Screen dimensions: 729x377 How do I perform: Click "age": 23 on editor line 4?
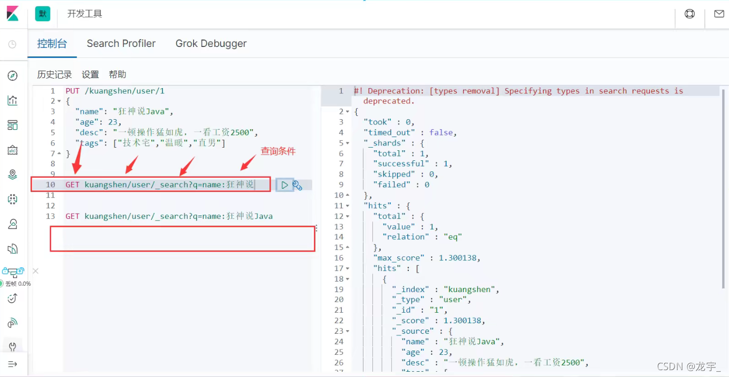tap(98, 122)
